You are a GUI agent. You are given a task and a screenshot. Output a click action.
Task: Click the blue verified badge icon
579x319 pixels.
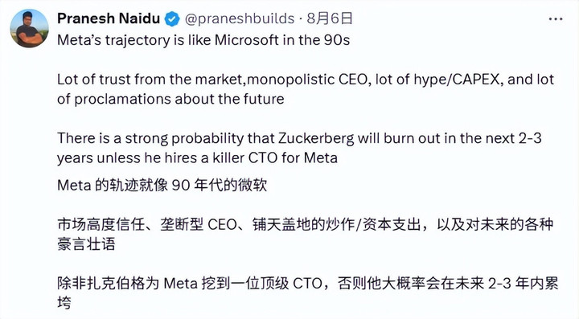[172, 18]
